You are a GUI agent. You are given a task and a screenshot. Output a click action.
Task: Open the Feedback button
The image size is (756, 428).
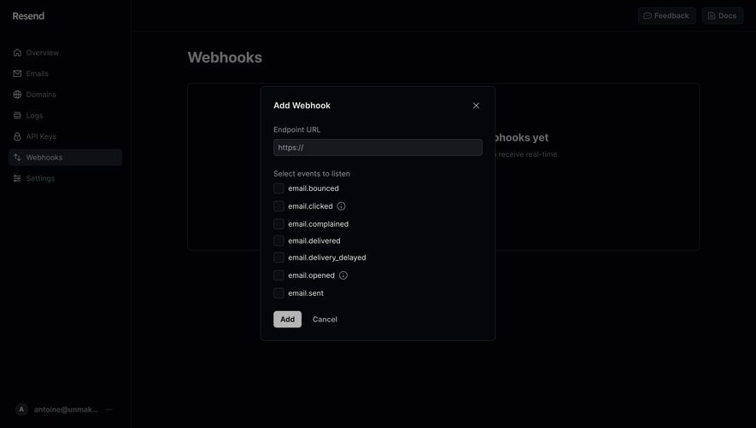click(x=667, y=16)
